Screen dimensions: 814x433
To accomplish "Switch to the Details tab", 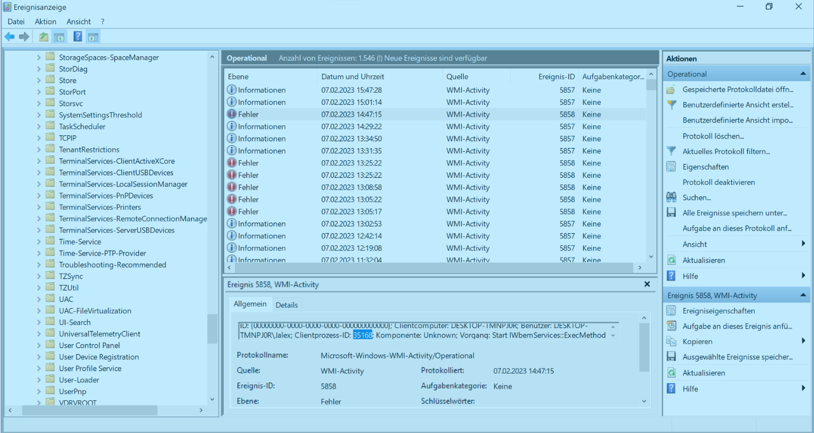I will coord(286,305).
